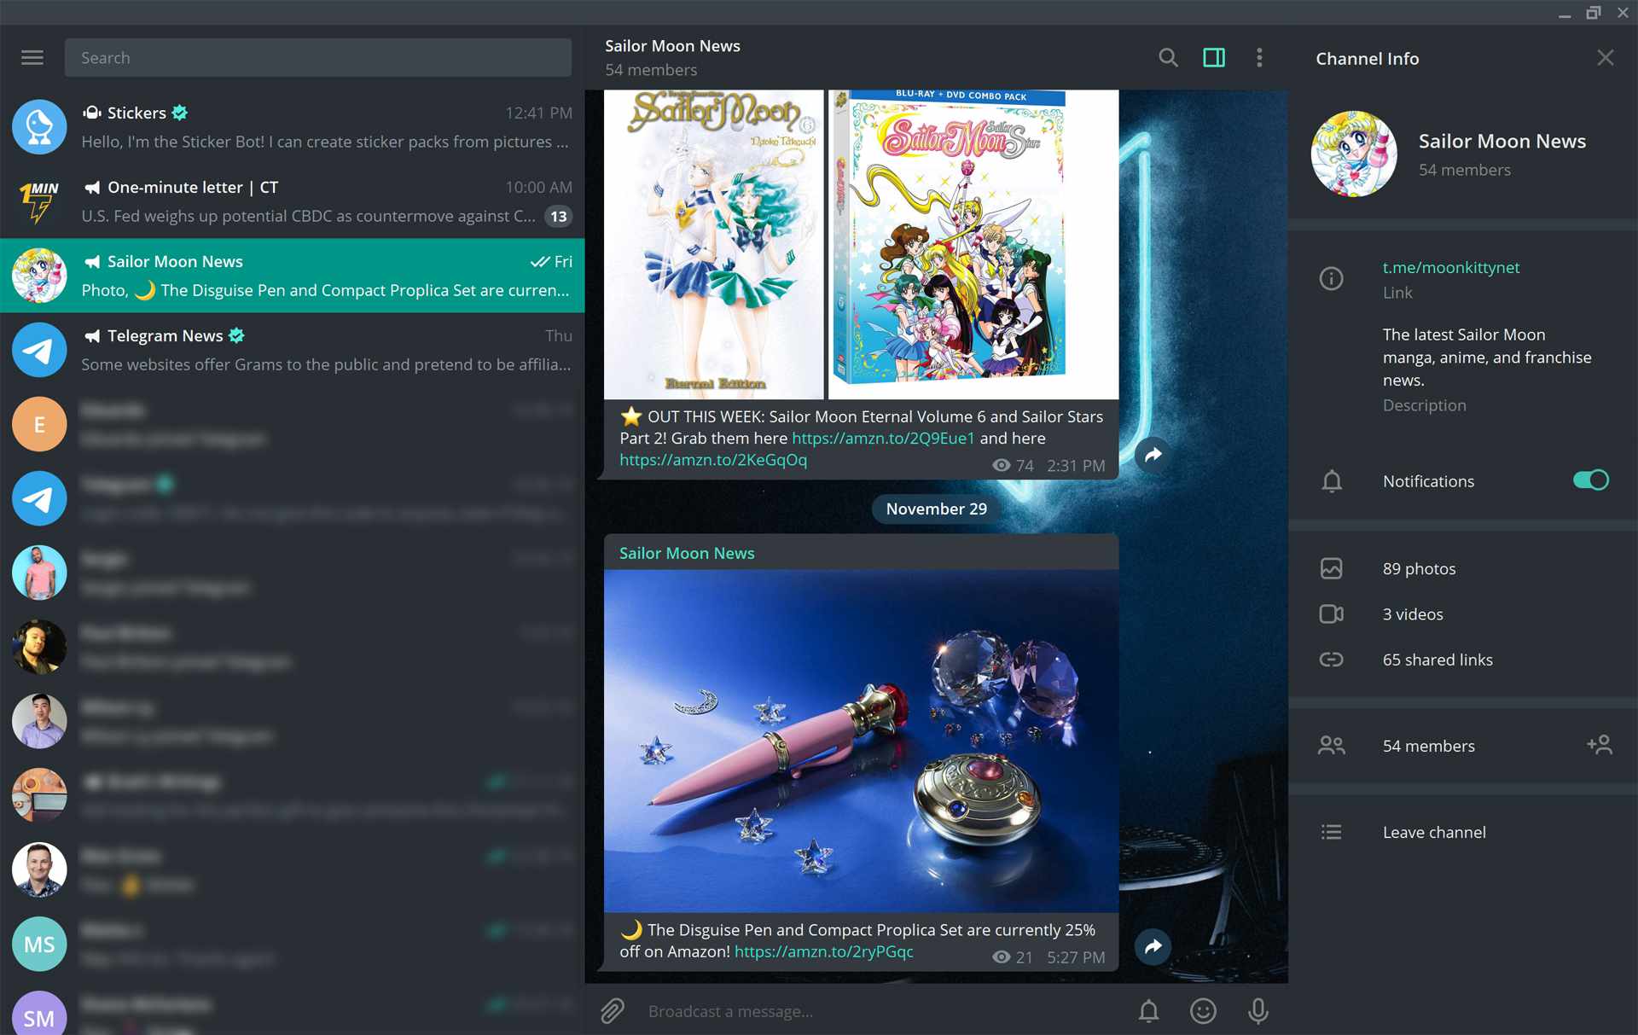Toggle the channel info side panel
This screenshot has height=1035, width=1638.
coord(1214,57)
